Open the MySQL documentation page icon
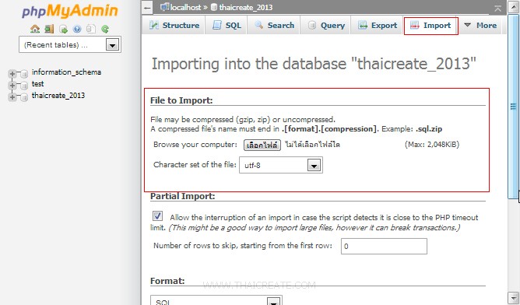The image size is (520, 305). pyautogui.click(x=91, y=29)
